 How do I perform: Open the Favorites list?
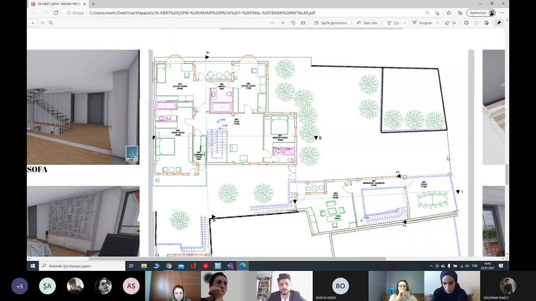(449, 13)
